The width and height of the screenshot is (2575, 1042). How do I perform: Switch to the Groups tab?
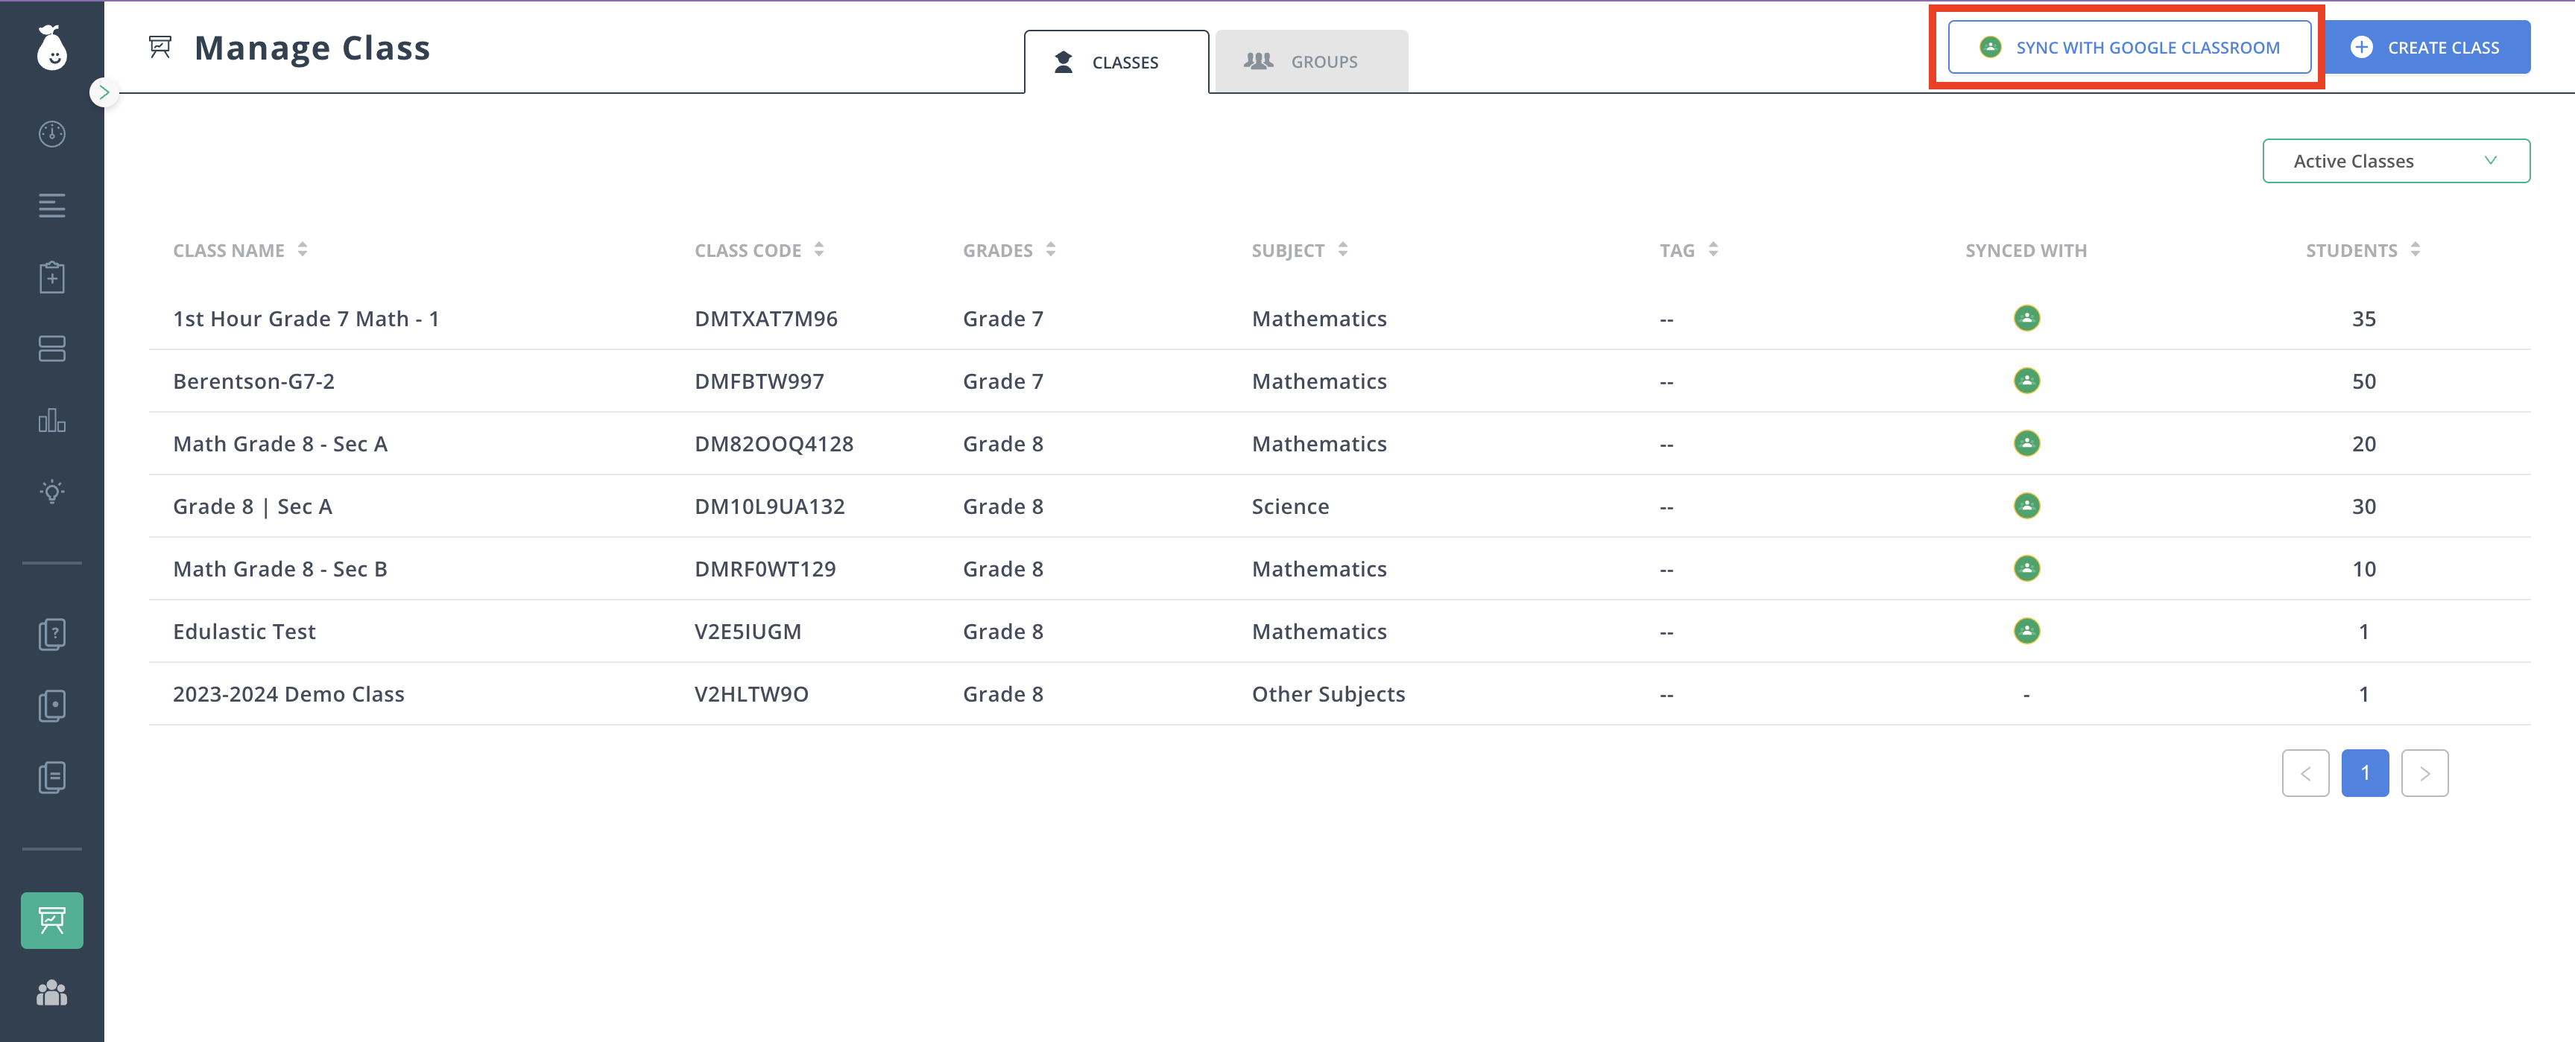point(1310,62)
